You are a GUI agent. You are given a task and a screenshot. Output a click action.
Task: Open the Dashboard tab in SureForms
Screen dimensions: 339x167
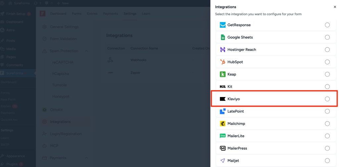click(x=58, y=14)
